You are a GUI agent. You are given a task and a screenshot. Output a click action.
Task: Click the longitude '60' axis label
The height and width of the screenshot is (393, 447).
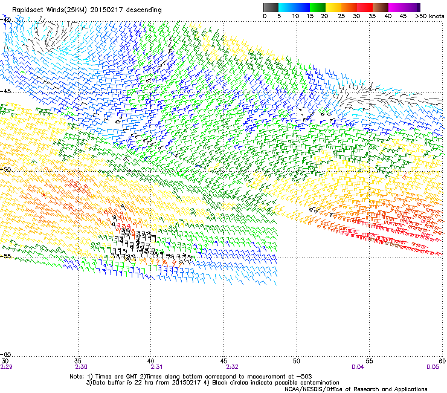tap(442, 361)
